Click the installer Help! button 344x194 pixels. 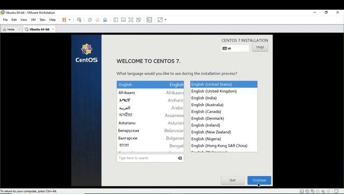pyautogui.click(x=260, y=47)
